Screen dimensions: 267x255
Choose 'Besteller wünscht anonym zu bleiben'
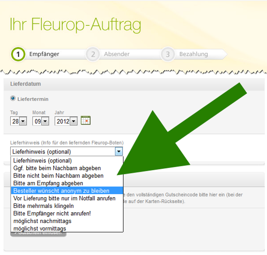pos(67,190)
